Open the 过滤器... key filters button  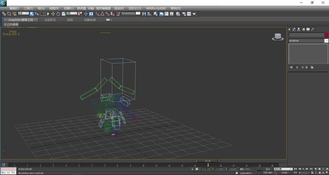285,173
